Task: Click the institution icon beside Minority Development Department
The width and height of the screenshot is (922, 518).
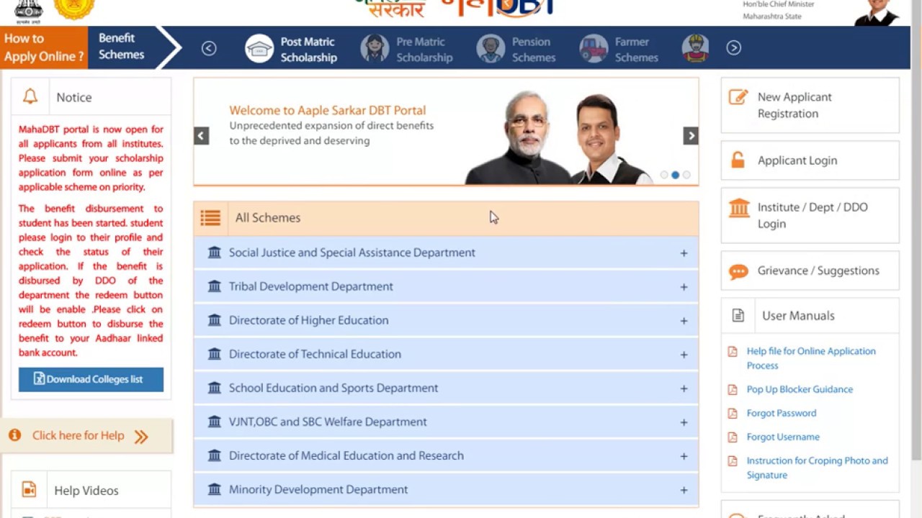Action: [x=214, y=489]
